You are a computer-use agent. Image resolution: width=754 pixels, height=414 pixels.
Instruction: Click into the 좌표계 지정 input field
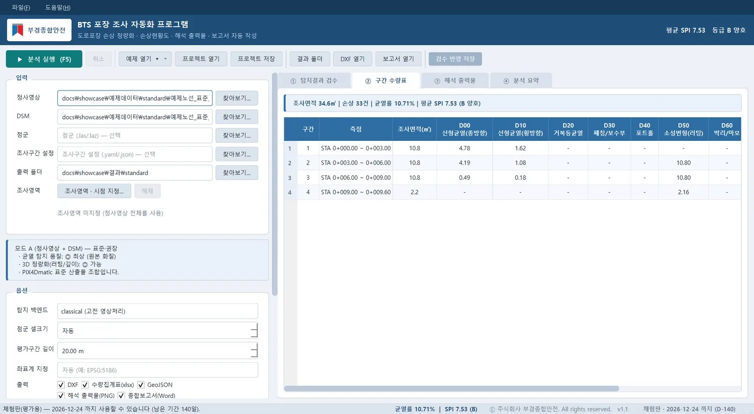pyautogui.click(x=157, y=370)
